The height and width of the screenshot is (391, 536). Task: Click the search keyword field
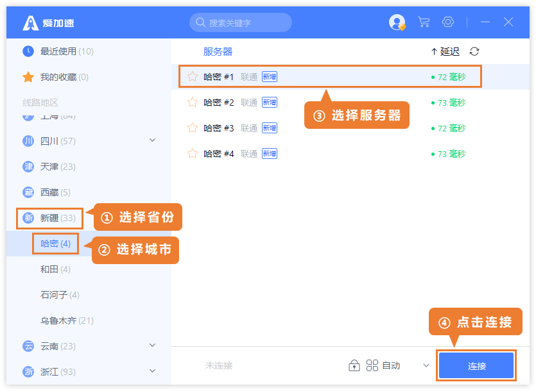coord(241,22)
